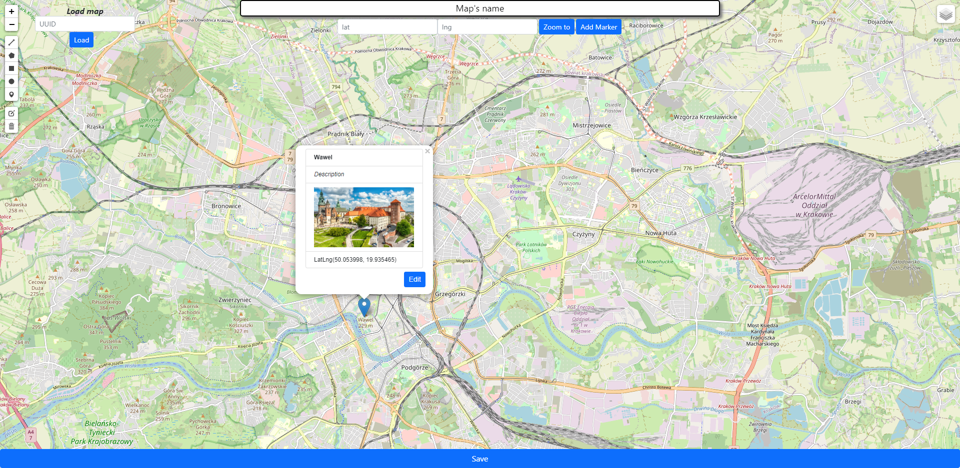Click the Save bar at bottom
This screenshot has height=468, width=960.
(x=480, y=459)
